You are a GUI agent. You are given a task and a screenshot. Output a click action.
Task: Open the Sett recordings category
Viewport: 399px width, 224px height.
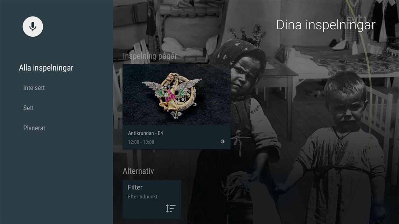click(x=28, y=108)
